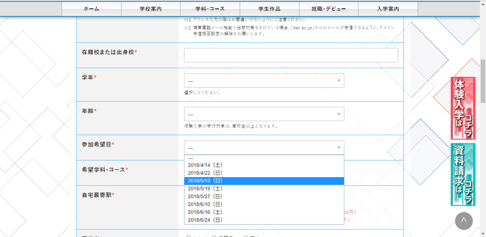
Task: Open the 就職・デビュー page link
Action: [x=329, y=9]
